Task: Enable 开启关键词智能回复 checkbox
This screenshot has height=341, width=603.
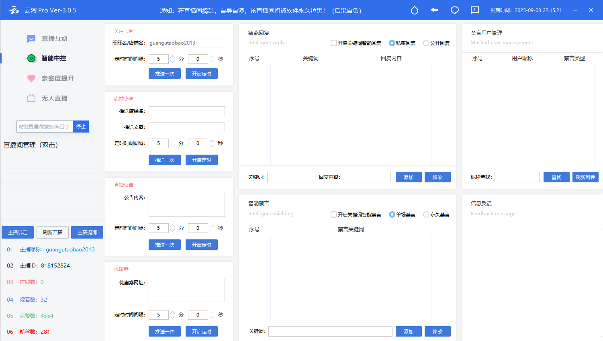Action: [x=333, y=43]
